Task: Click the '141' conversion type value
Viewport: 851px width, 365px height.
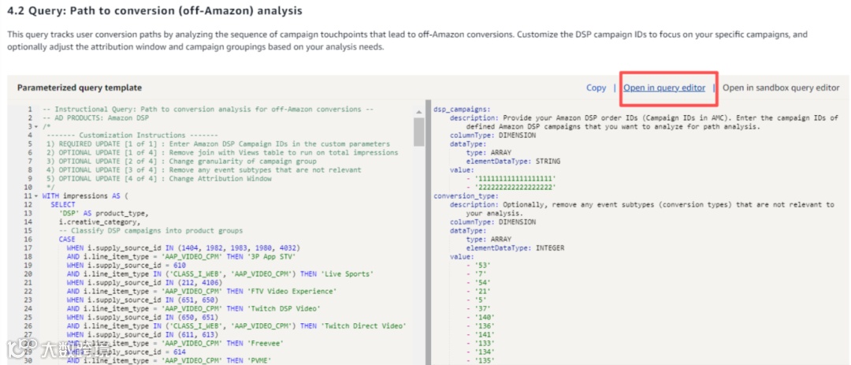Action: (484, 335)
